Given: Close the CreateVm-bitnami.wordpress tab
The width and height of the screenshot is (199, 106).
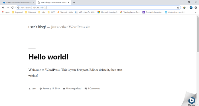Looking at the screenshot, I should pyautogui.click(x=34, y=2).
